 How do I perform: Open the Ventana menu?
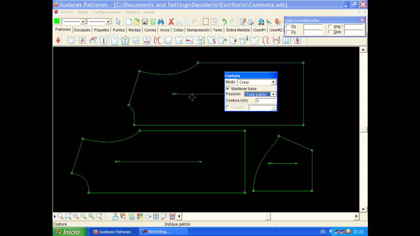click(132, 12)
